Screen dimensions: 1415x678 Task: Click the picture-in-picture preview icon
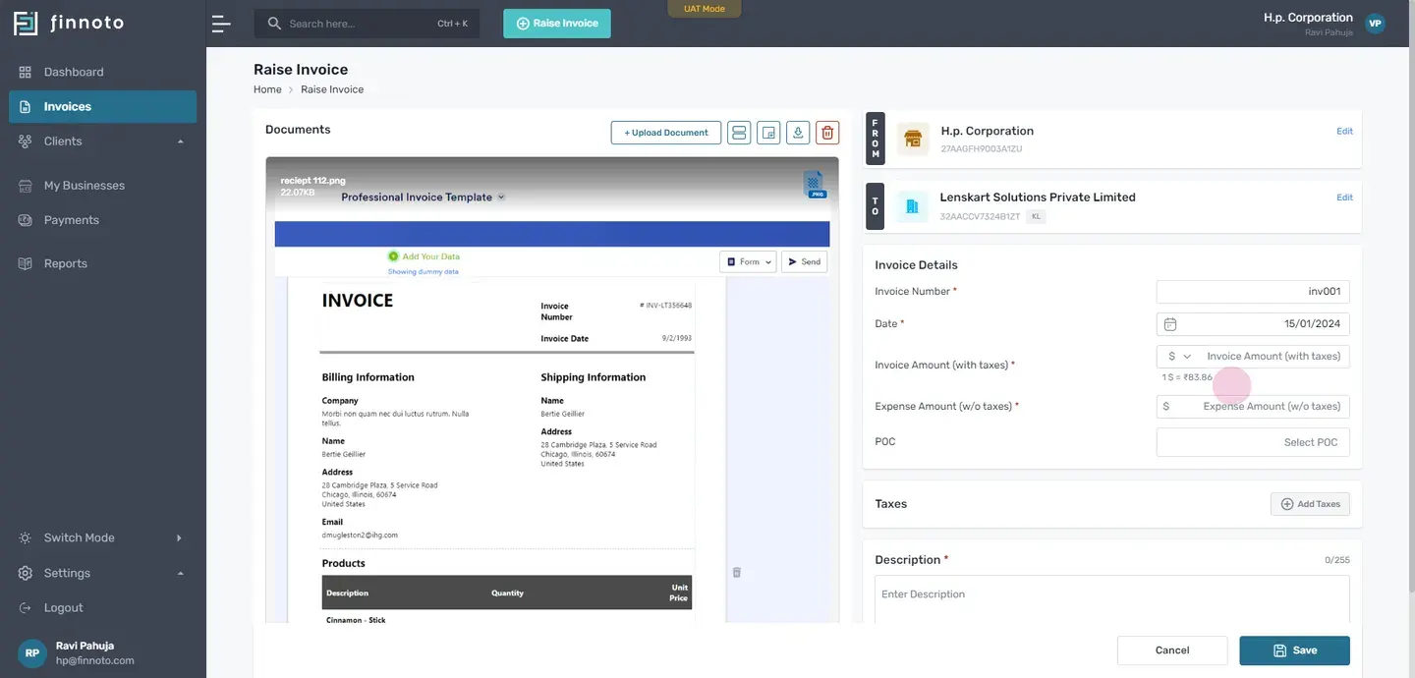point(768,133)
